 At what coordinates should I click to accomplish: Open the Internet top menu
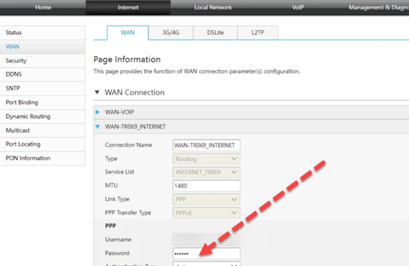coord(128,7)
